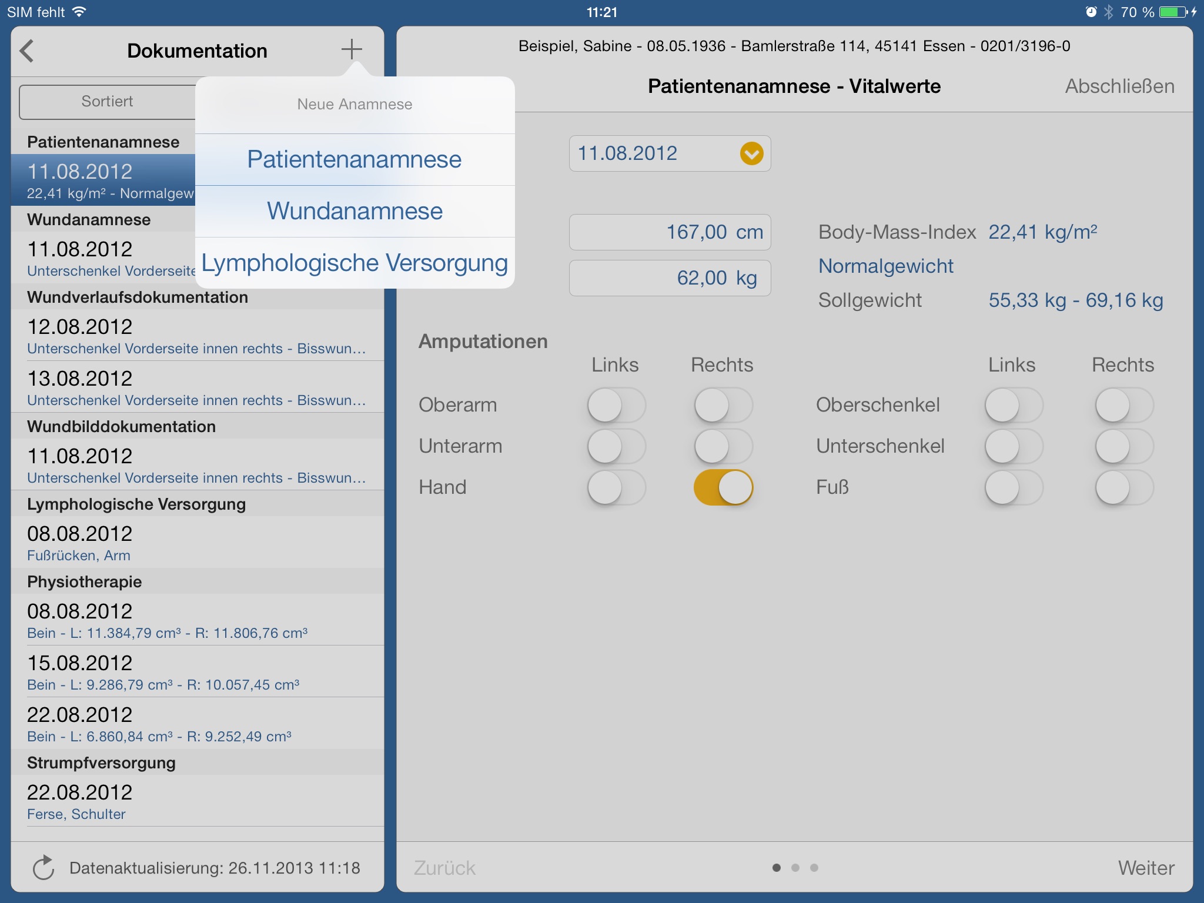Tap Datenaktualisierung: 26.11.2013 11:18 text
Viewport: 1204px width, 903px height.
215,868
